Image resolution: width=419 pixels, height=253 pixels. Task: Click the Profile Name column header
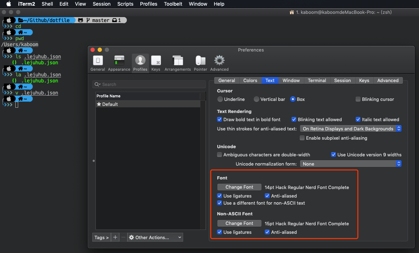148,96
